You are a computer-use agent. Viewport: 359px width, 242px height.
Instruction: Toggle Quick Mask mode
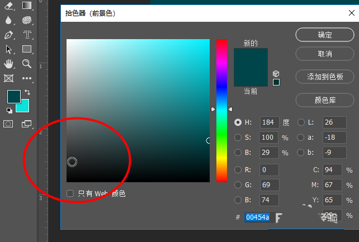[8, 124]
